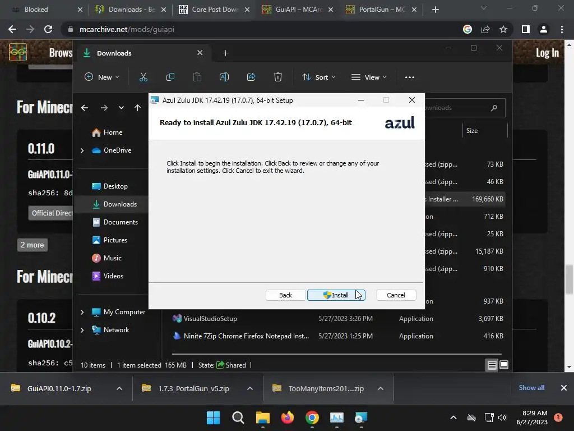The image size is (574, 431).
Task: Open recent locations chevron in Explorer
Action: tap(121, 108)
